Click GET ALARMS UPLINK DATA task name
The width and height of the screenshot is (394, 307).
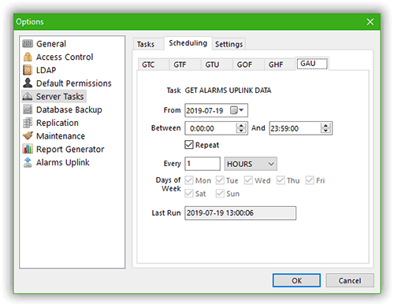228,91
